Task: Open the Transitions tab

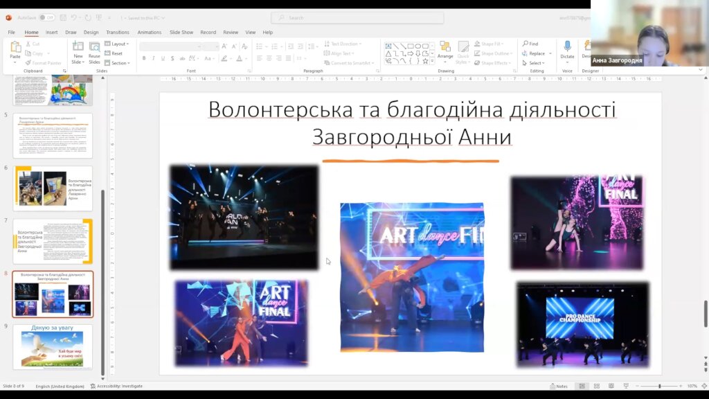Action: 118,32
